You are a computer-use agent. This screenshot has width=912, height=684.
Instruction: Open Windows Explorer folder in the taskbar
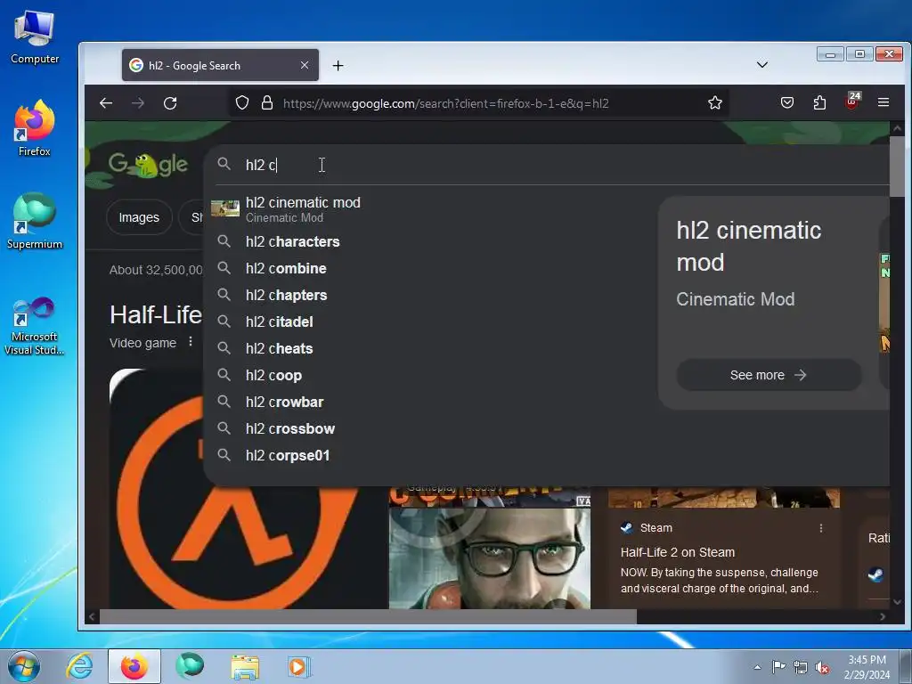coord(245,666)
